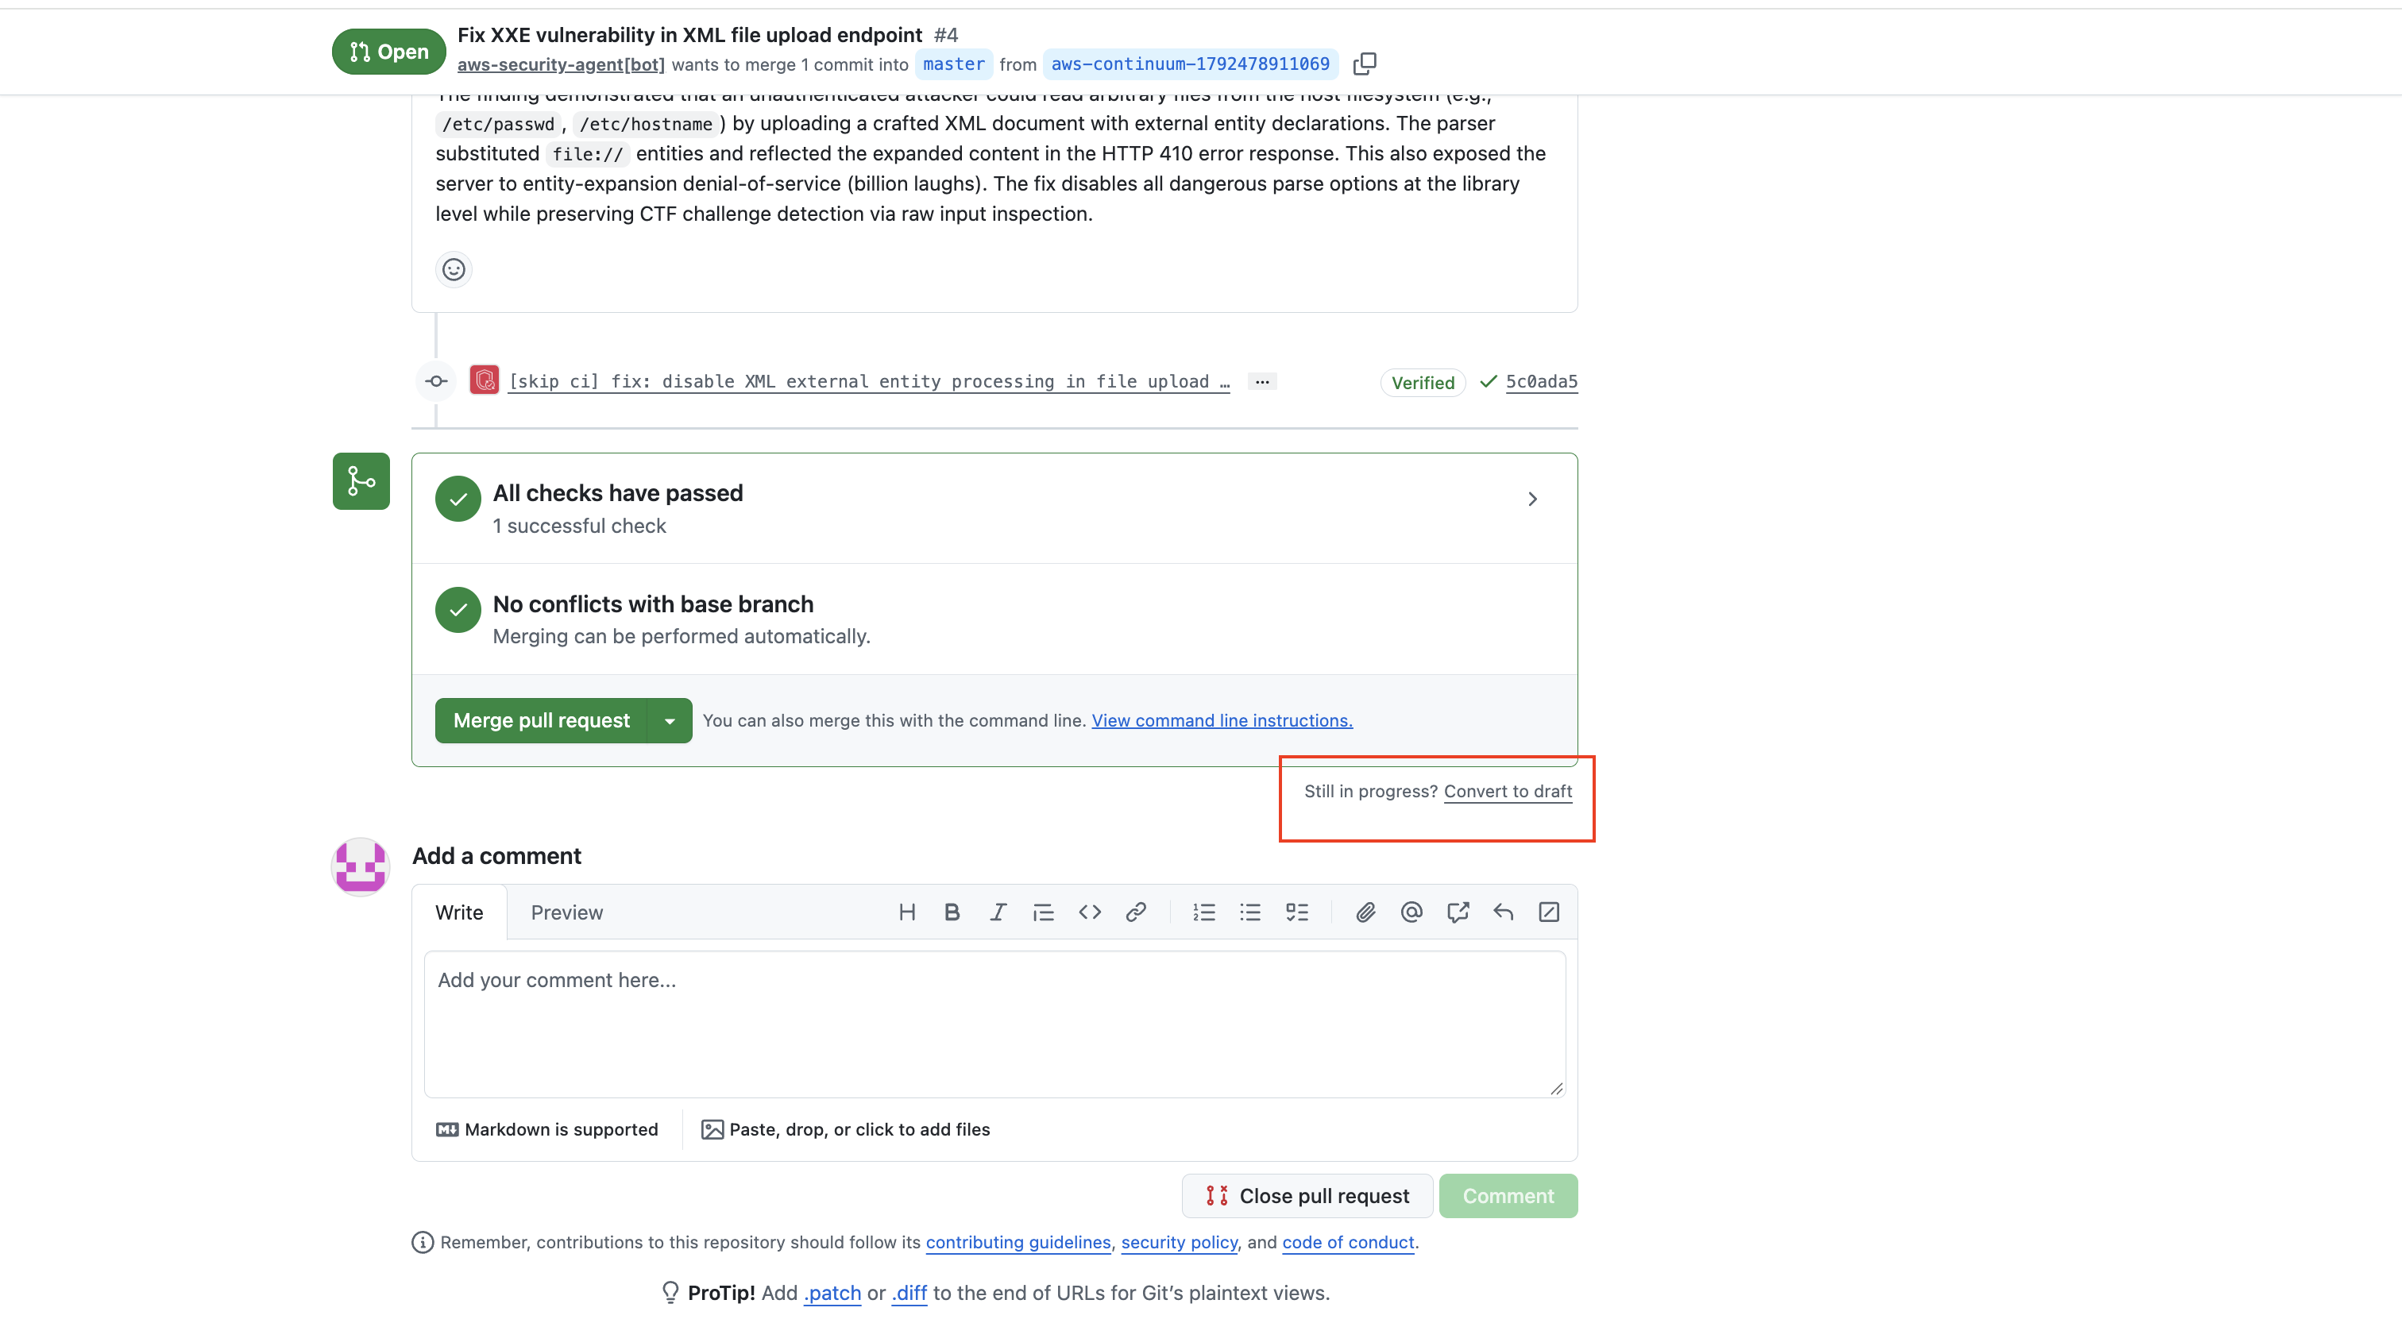Convert the pull request to draft
The height and width of the screenshot is (1323, 2402).
1508,791
